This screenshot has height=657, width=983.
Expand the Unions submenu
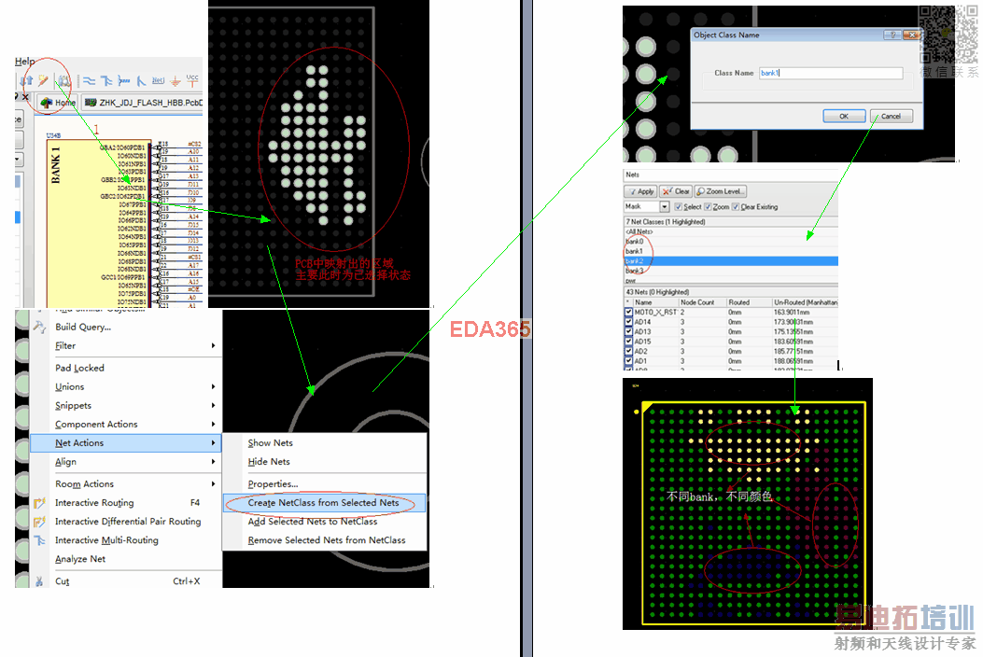213,386
